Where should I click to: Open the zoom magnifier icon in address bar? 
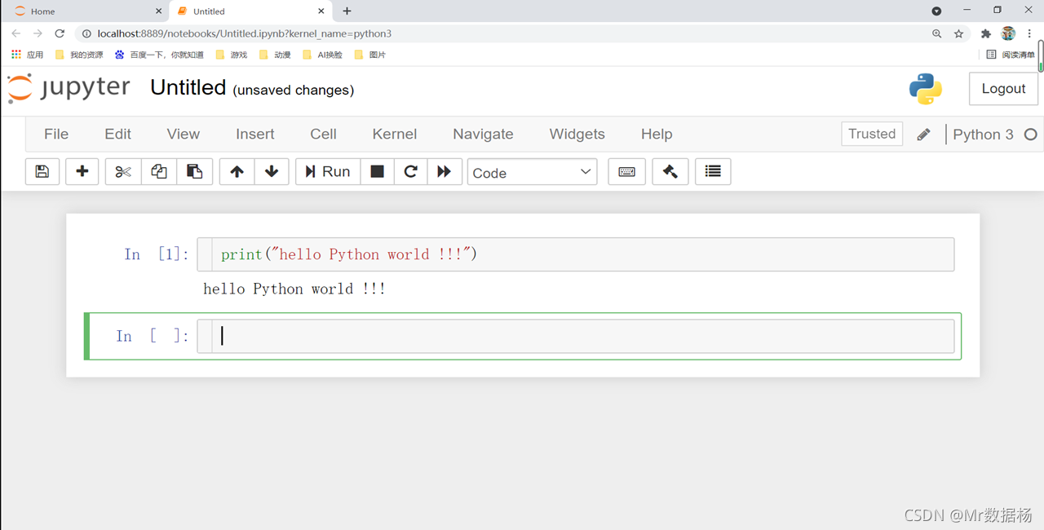coord(937,33)
